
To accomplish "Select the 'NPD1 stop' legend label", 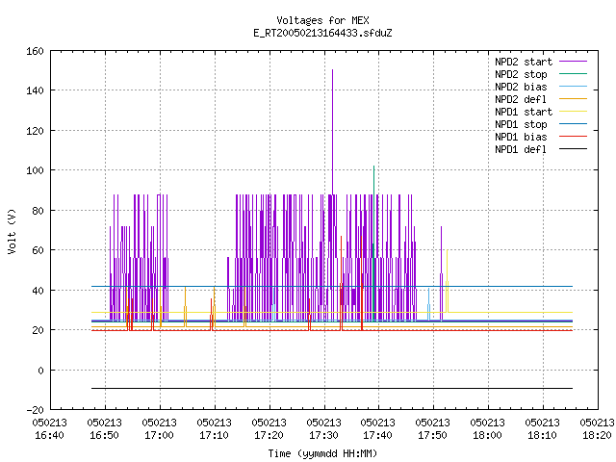I will pyautogui.click(x=521, y=124).
